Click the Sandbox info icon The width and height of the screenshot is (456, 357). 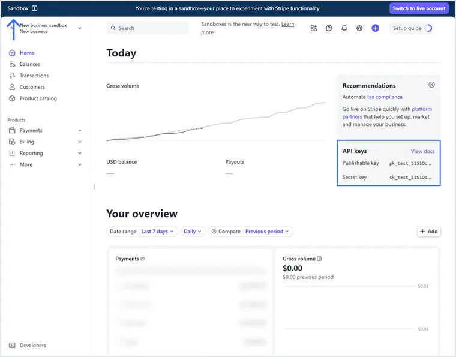coord(34,8)
